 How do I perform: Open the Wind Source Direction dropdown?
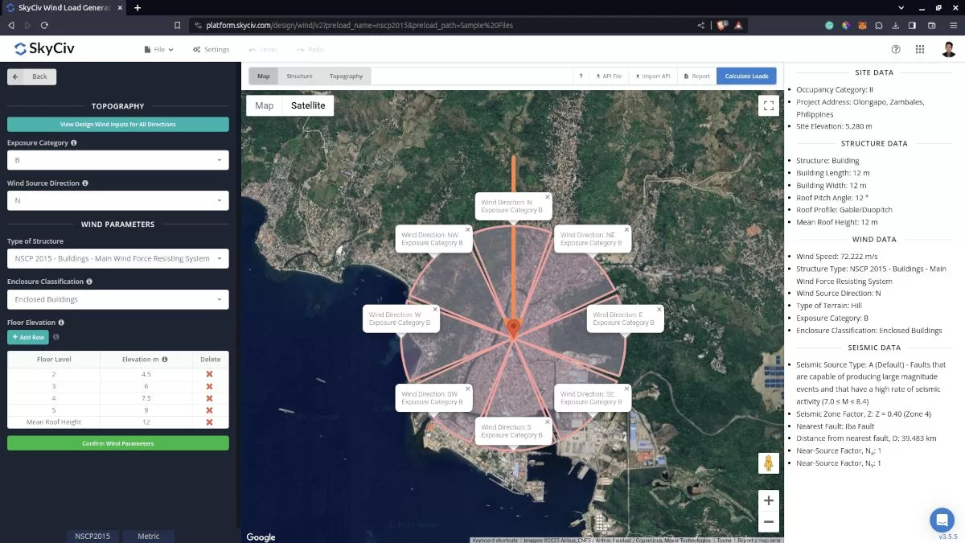(x=118, y=200)
